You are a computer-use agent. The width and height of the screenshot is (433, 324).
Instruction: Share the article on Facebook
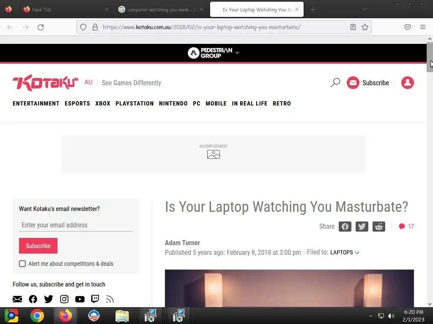[345, 227]
